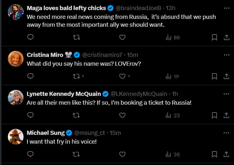Reply to Michael Sung's tweet

[30, 154]
